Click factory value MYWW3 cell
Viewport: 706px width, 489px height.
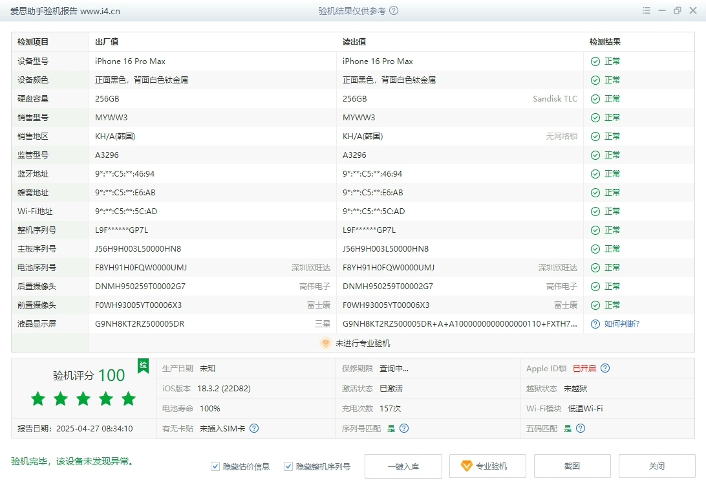[111, 118]
